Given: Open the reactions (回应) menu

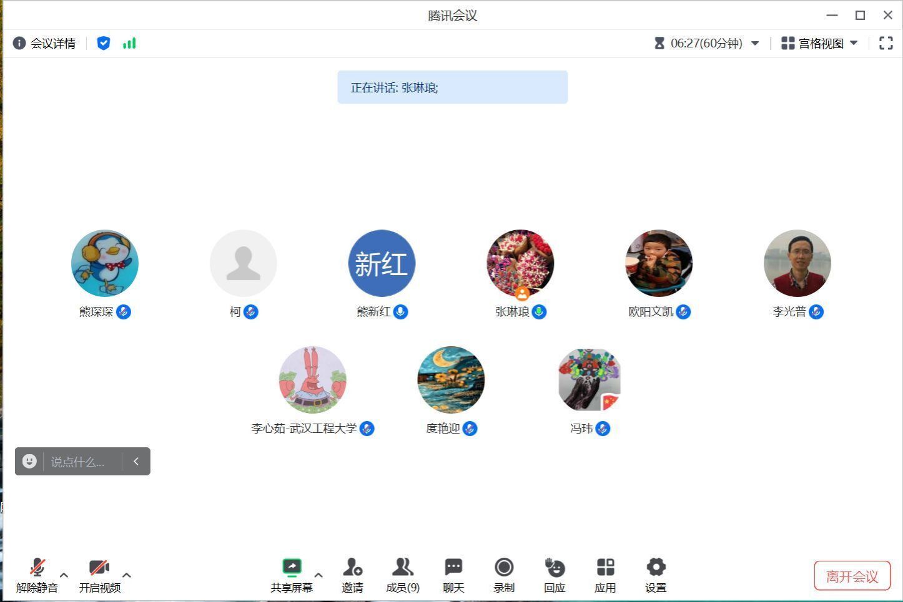Looking at the screenshot, I should [x=555, y=574].
